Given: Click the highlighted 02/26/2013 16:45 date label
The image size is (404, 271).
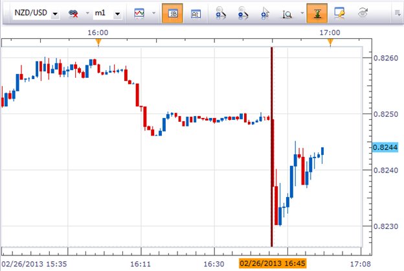Looking at the screenshot, I should [x=273, y=263].
